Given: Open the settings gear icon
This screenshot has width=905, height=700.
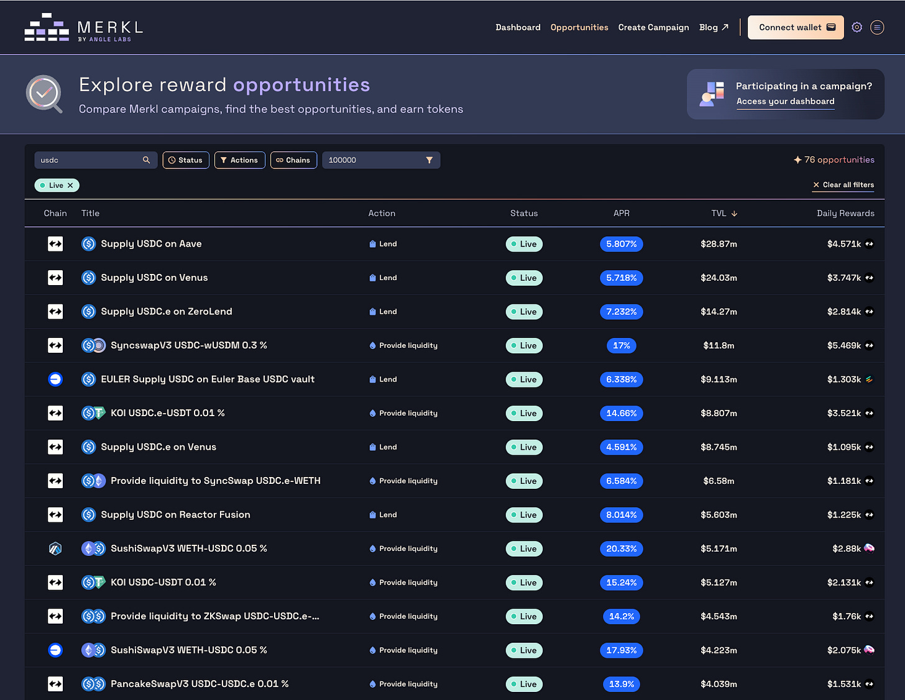Looking at the screenshot, I should point(857,27).
